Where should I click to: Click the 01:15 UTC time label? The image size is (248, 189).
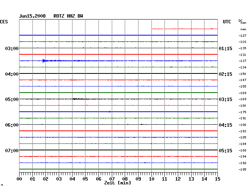point(225,48)
